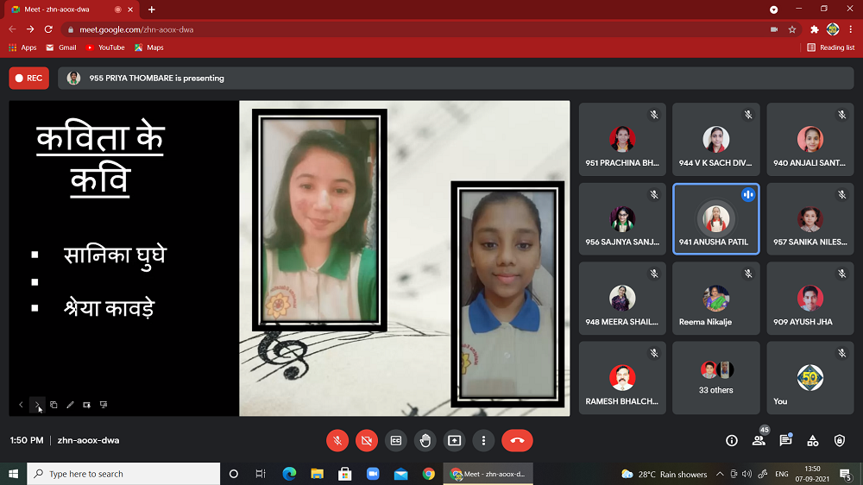Click the Windows taskbar search box
863x485 pixels.
pyautogui.click(x=123, y=474)
